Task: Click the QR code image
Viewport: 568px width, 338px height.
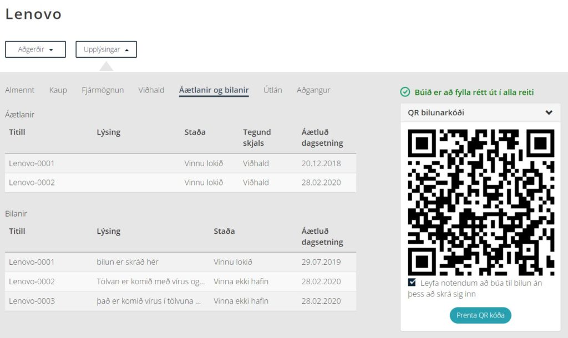Action: click(x=481, y=202)
